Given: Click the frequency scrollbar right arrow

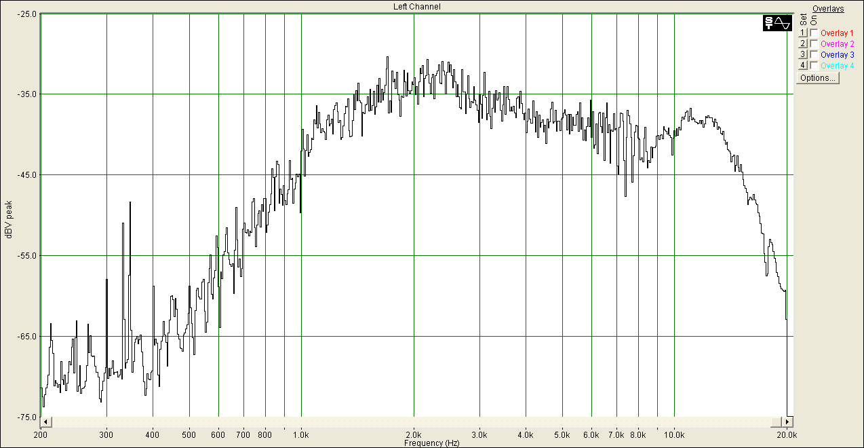Looking at the screenshot, I should (x=788, y=422).
